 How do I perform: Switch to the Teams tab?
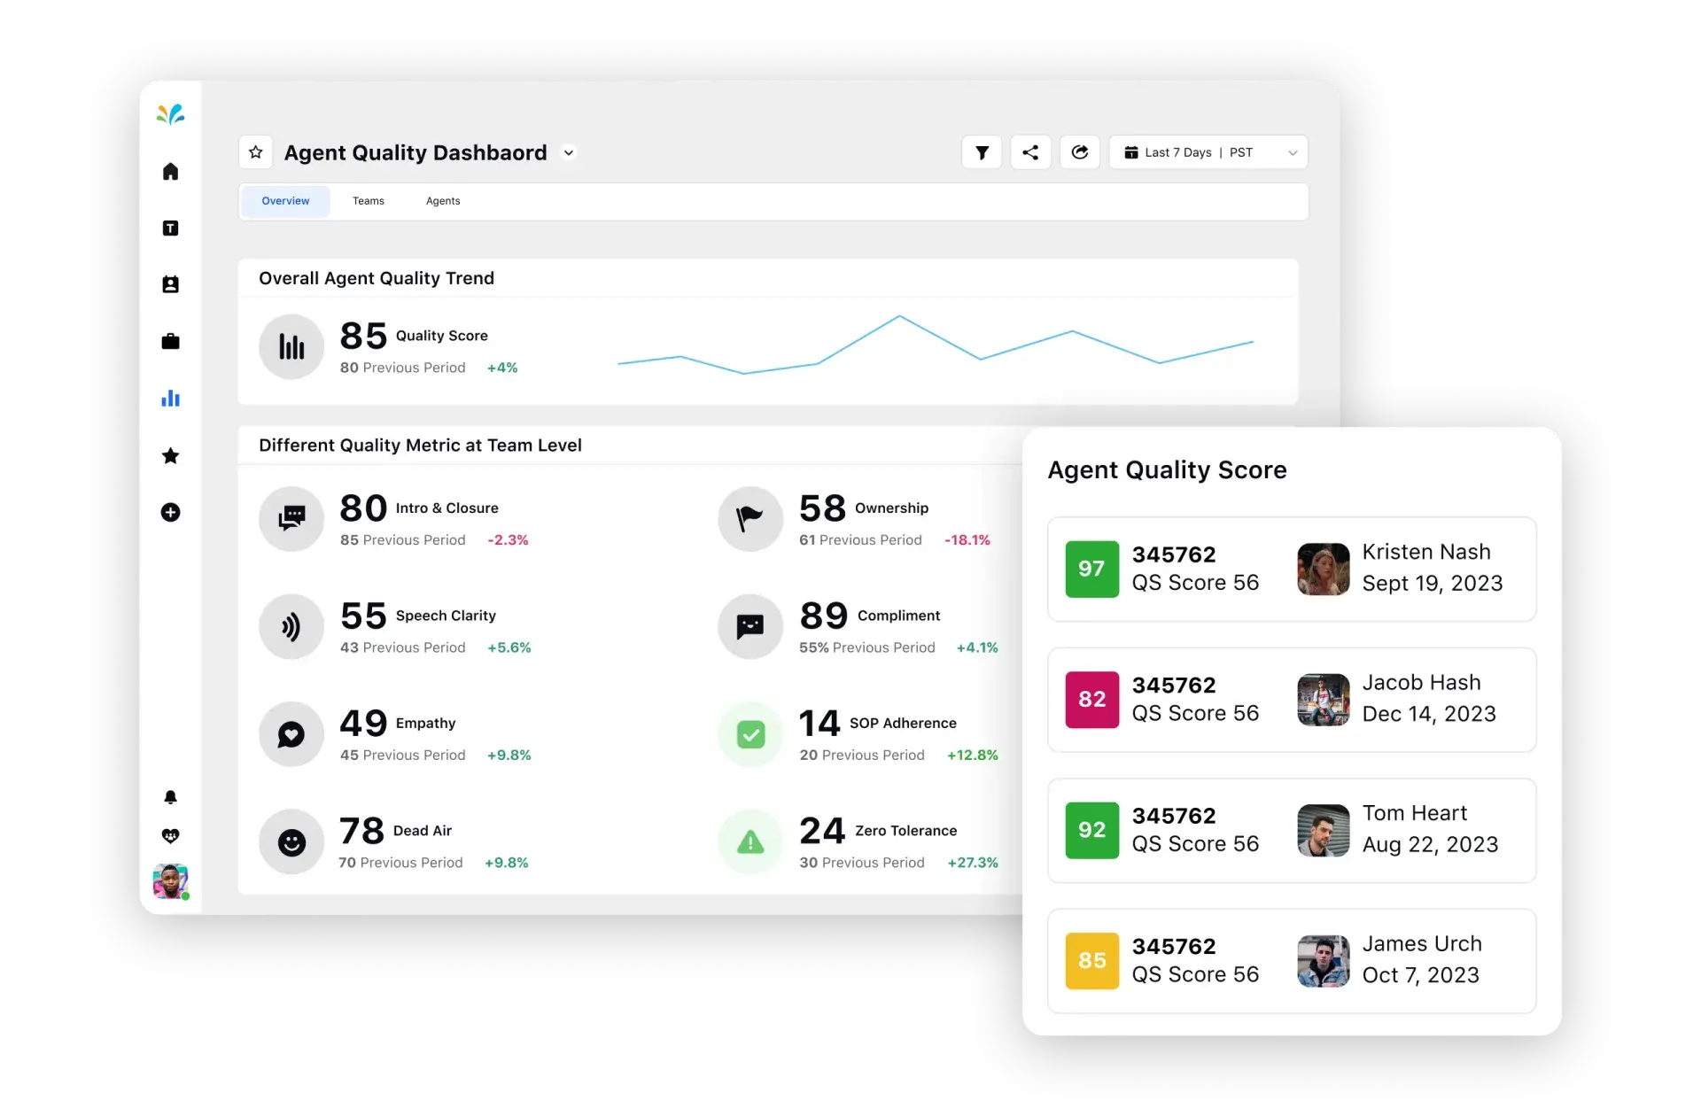tap(368, 200)
